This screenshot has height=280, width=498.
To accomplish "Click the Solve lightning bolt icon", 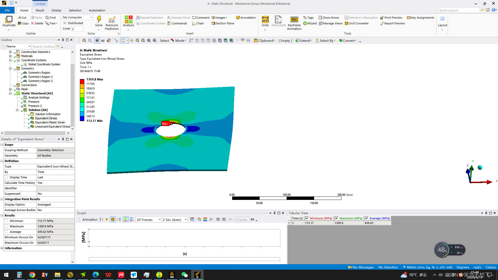I will click(99, 19).
